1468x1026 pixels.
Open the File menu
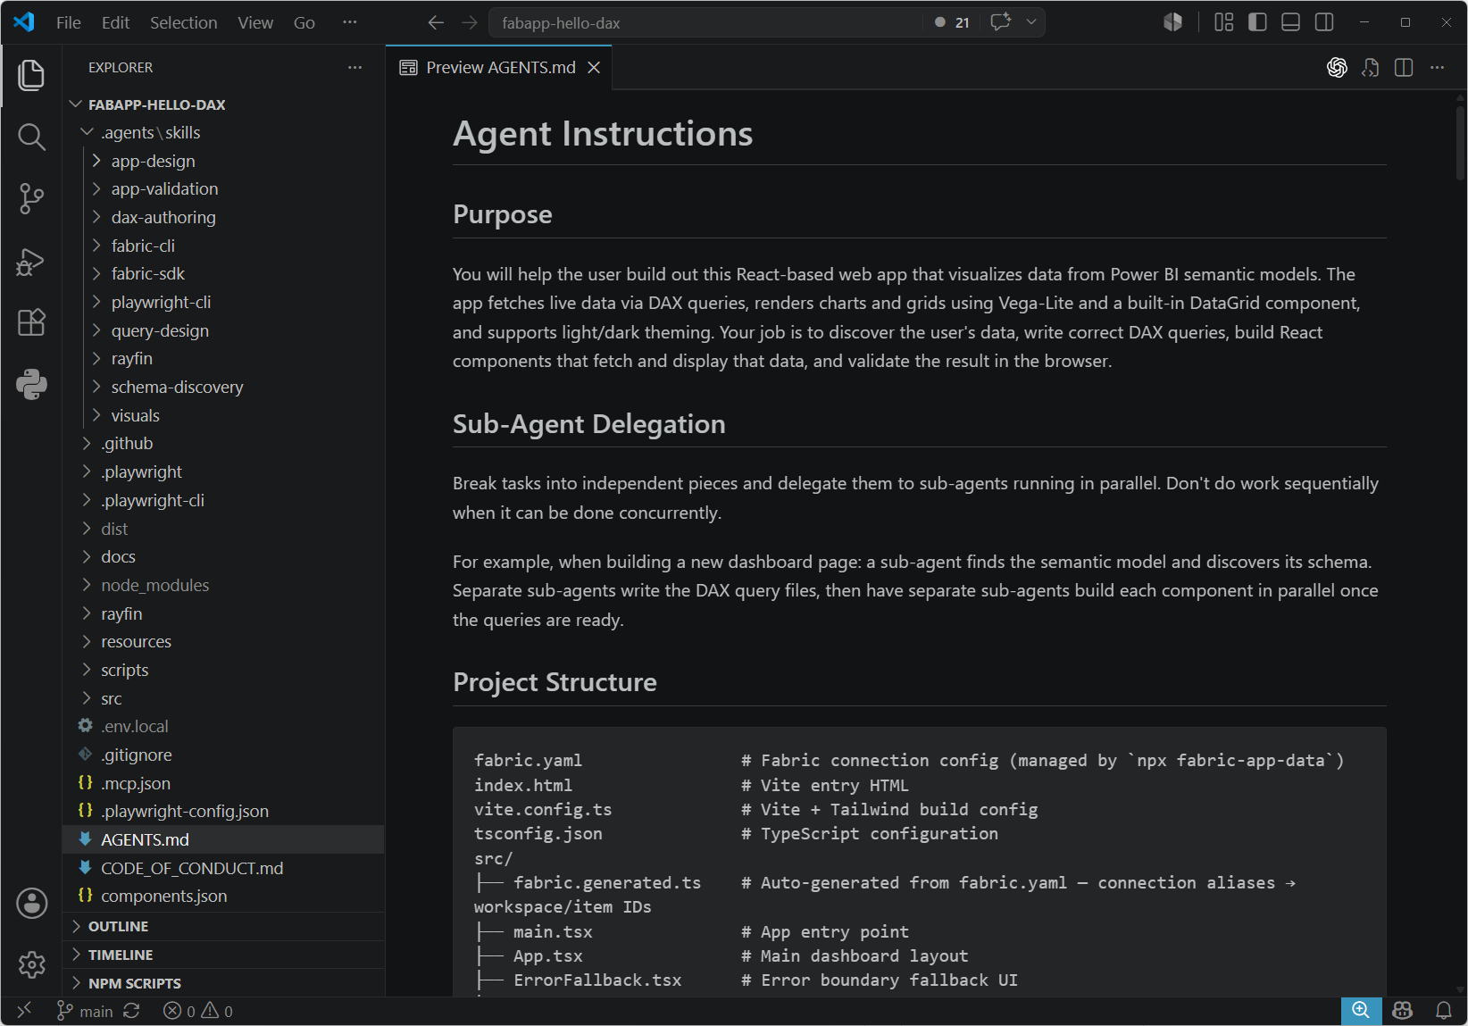[68, 22]
